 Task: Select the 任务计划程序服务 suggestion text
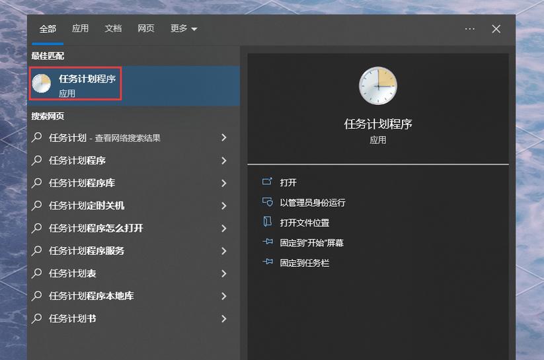87,251
